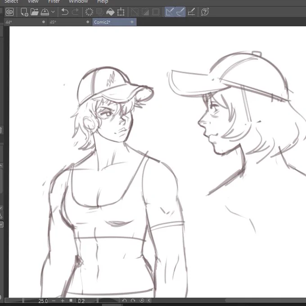
Task: Open the Filter menu
Action: pos(54,1)
